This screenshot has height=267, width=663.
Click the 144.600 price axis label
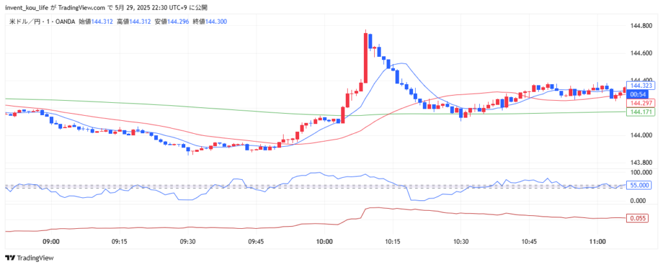tap(640, 53)
